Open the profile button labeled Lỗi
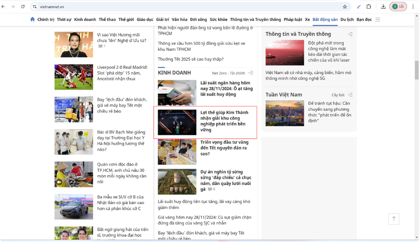 pyautogui.click(x=398, y=7)
